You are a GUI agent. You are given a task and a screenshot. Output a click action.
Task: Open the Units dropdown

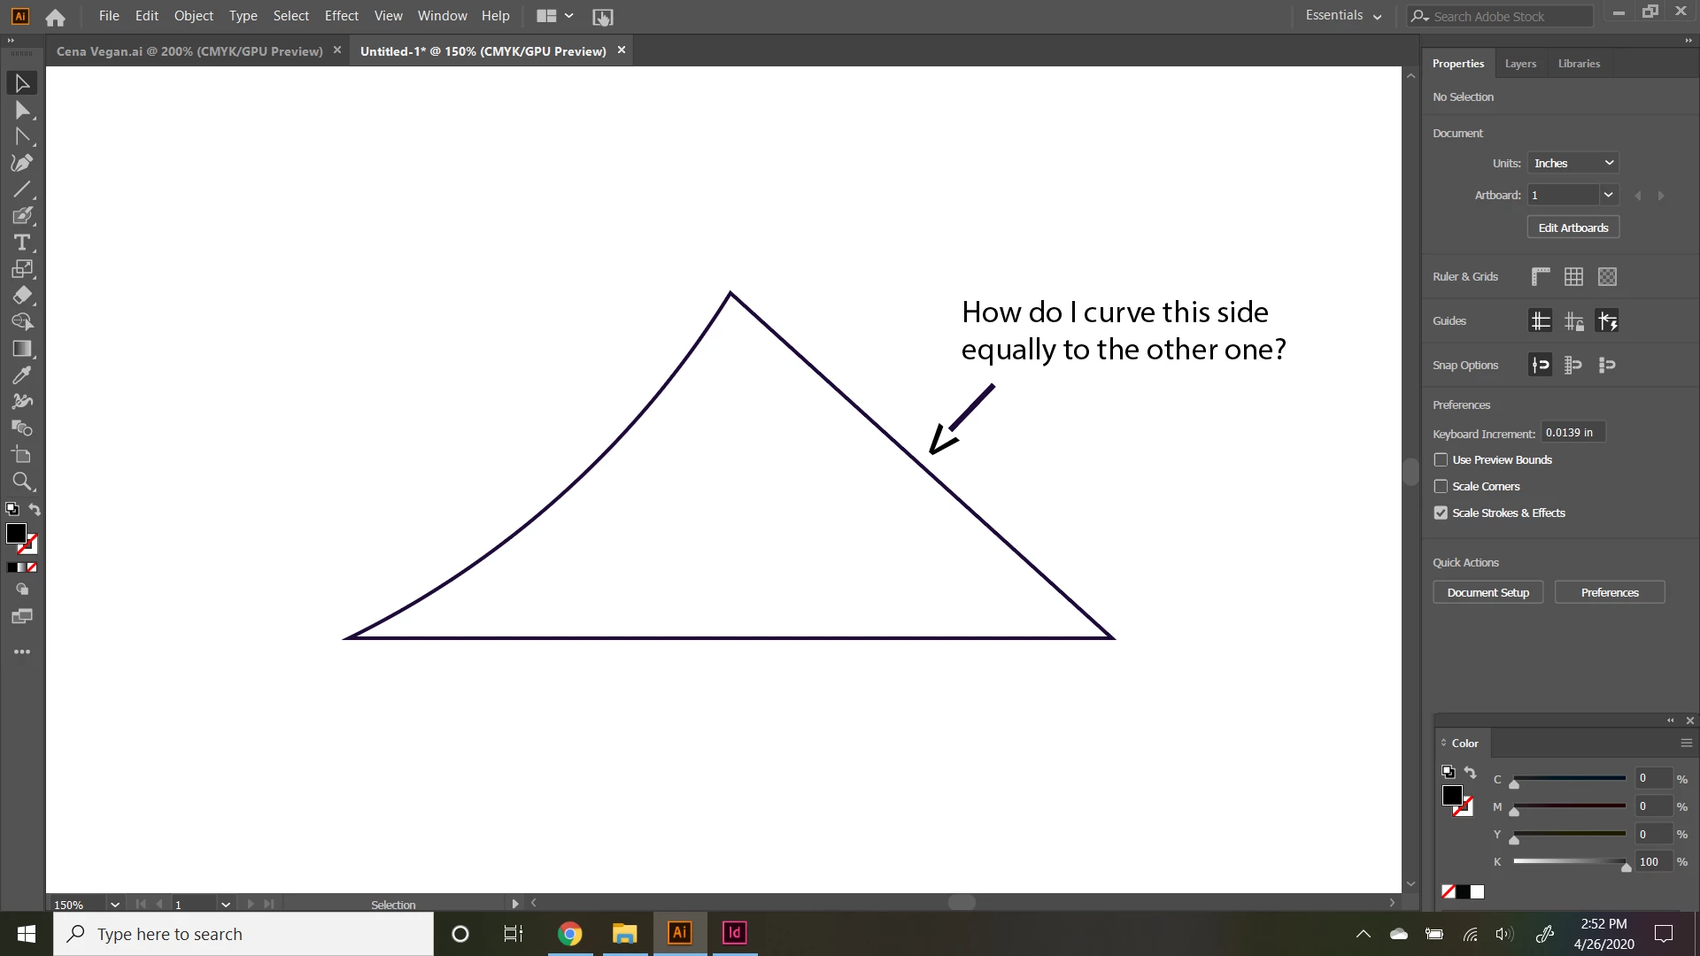click(x=1573, y=163)
